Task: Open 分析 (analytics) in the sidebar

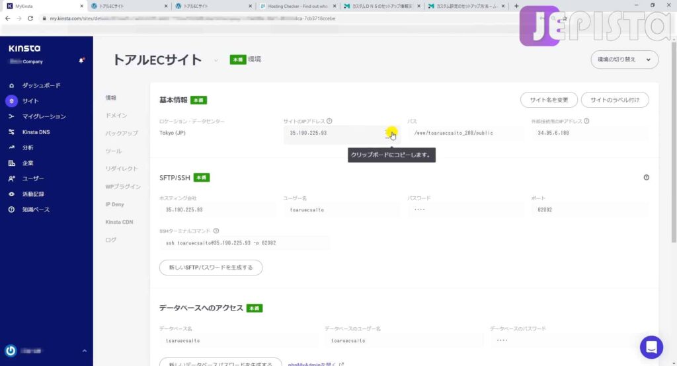Action: coord(28,147)
